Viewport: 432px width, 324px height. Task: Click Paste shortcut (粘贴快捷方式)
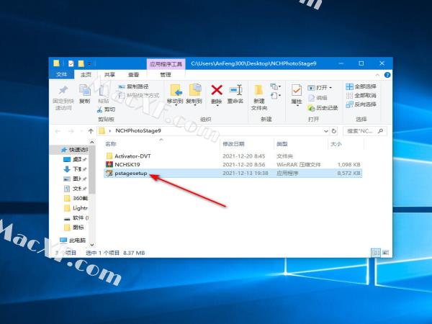(139, 95)
